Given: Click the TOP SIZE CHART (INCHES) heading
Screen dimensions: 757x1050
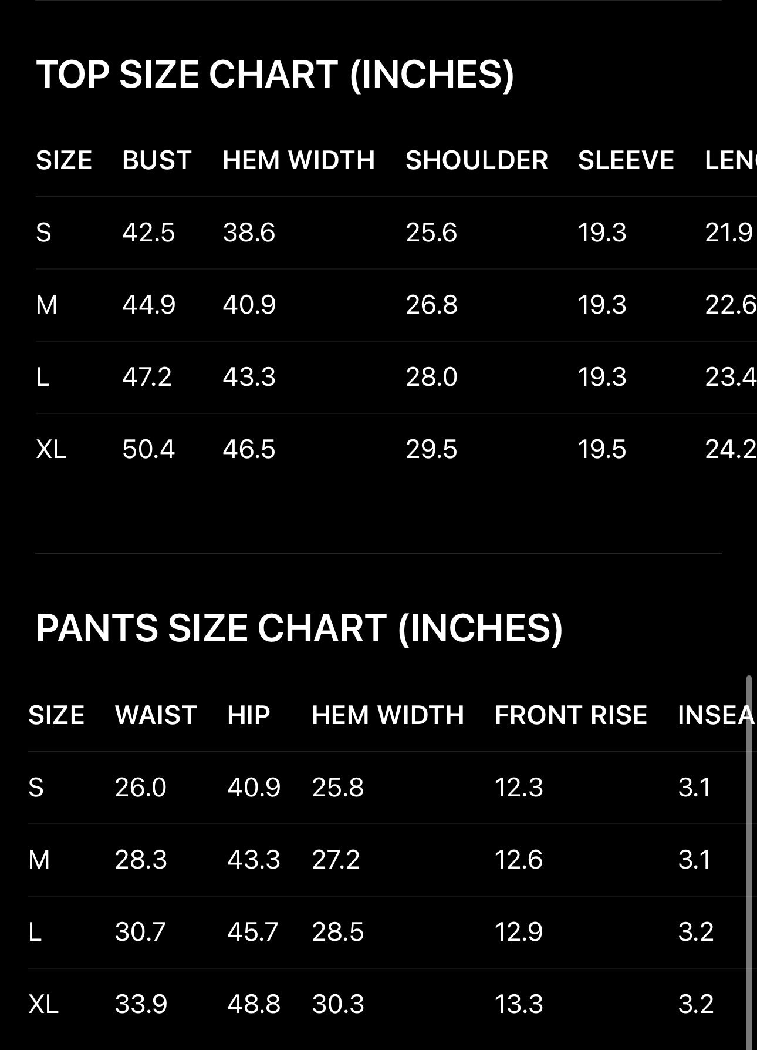Looking at the screenshot, I should [x=275, y=75].
